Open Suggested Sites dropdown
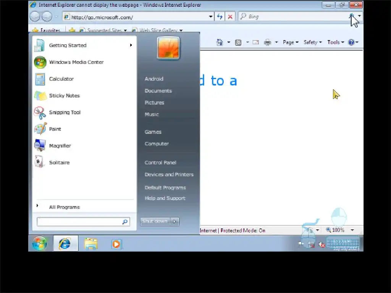Image resolution: width=391 pixels, height=293 pixels. (x=103, y=31)
